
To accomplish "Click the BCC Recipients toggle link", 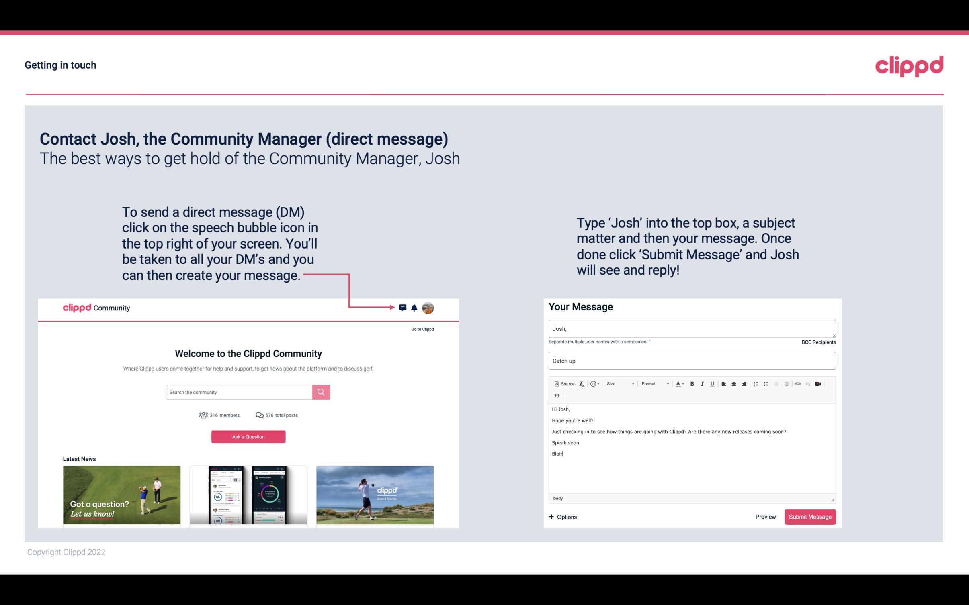I will coord(817,342).
